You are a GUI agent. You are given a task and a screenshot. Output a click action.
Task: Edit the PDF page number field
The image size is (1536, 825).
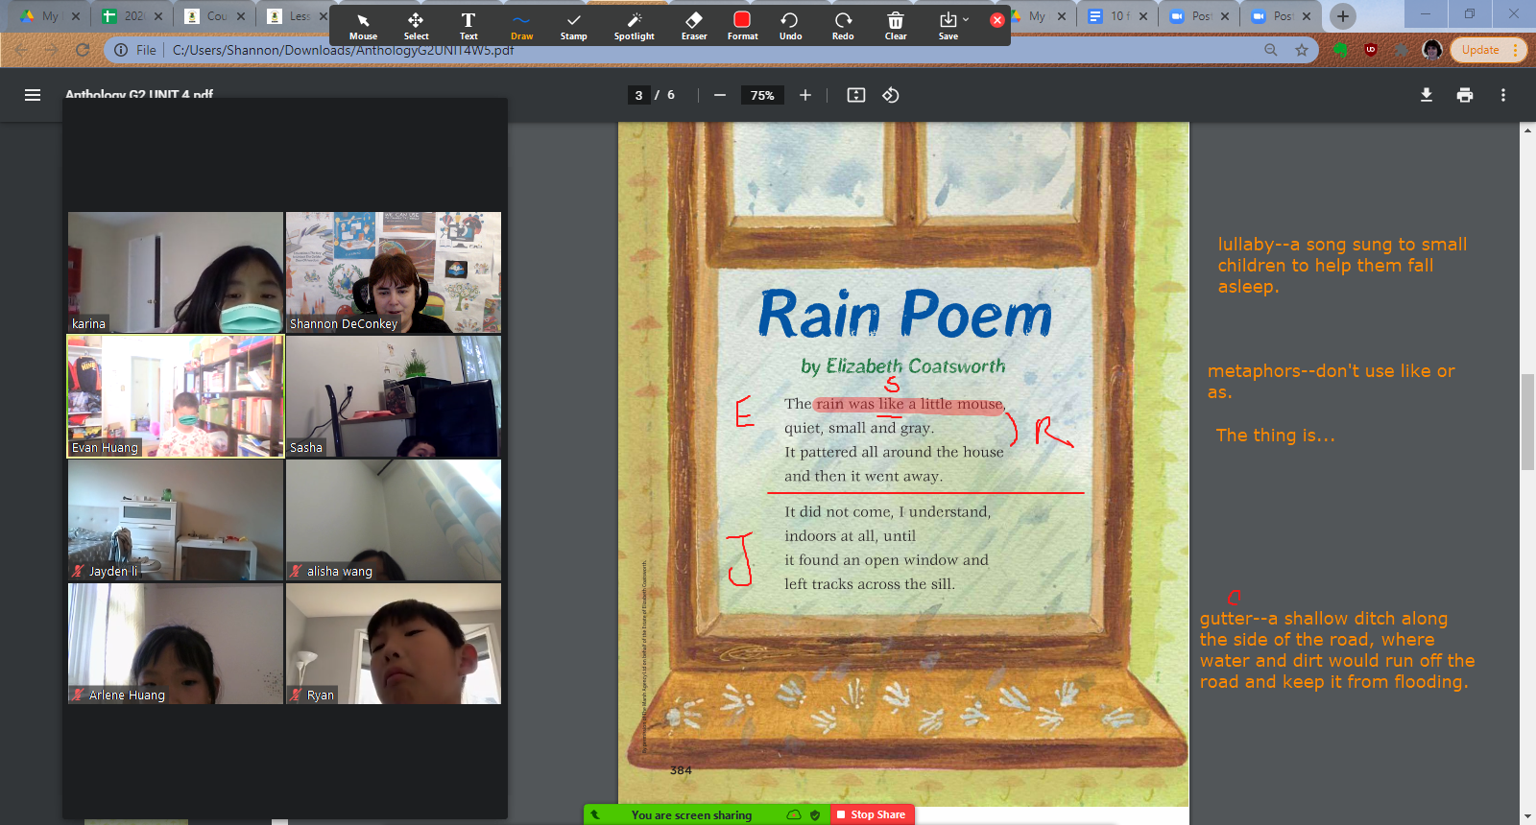coord(638,95)
